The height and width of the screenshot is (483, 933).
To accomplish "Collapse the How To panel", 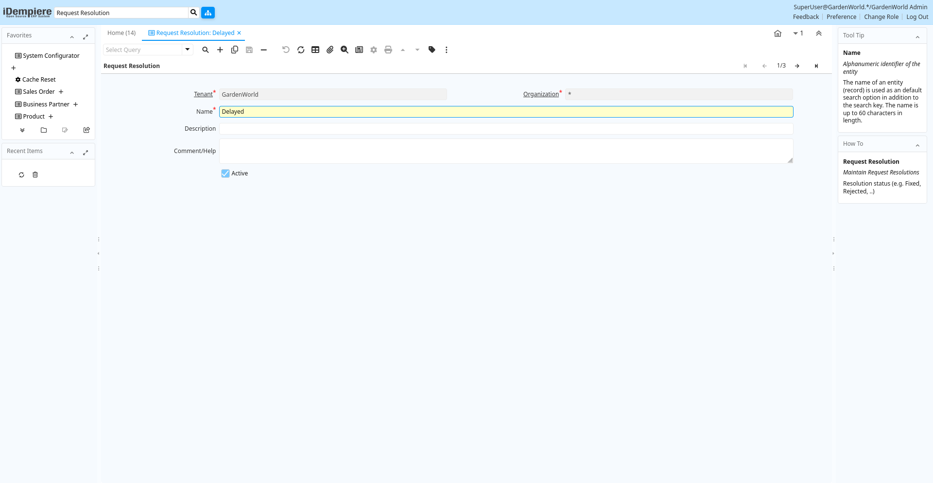I will 917,145.
